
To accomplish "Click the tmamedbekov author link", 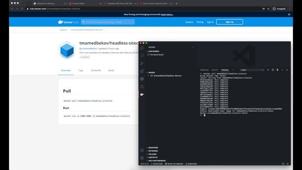I will point(90,49).
